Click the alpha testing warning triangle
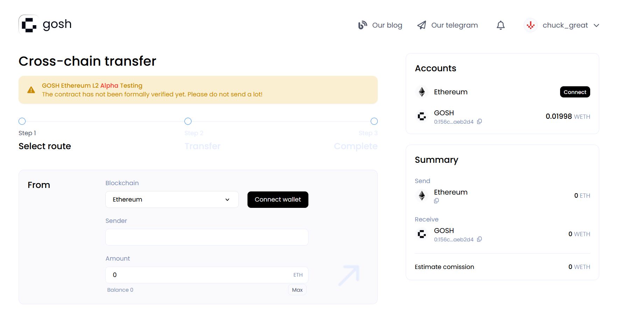Screen dimensions: 621x313 click(31, 90)
